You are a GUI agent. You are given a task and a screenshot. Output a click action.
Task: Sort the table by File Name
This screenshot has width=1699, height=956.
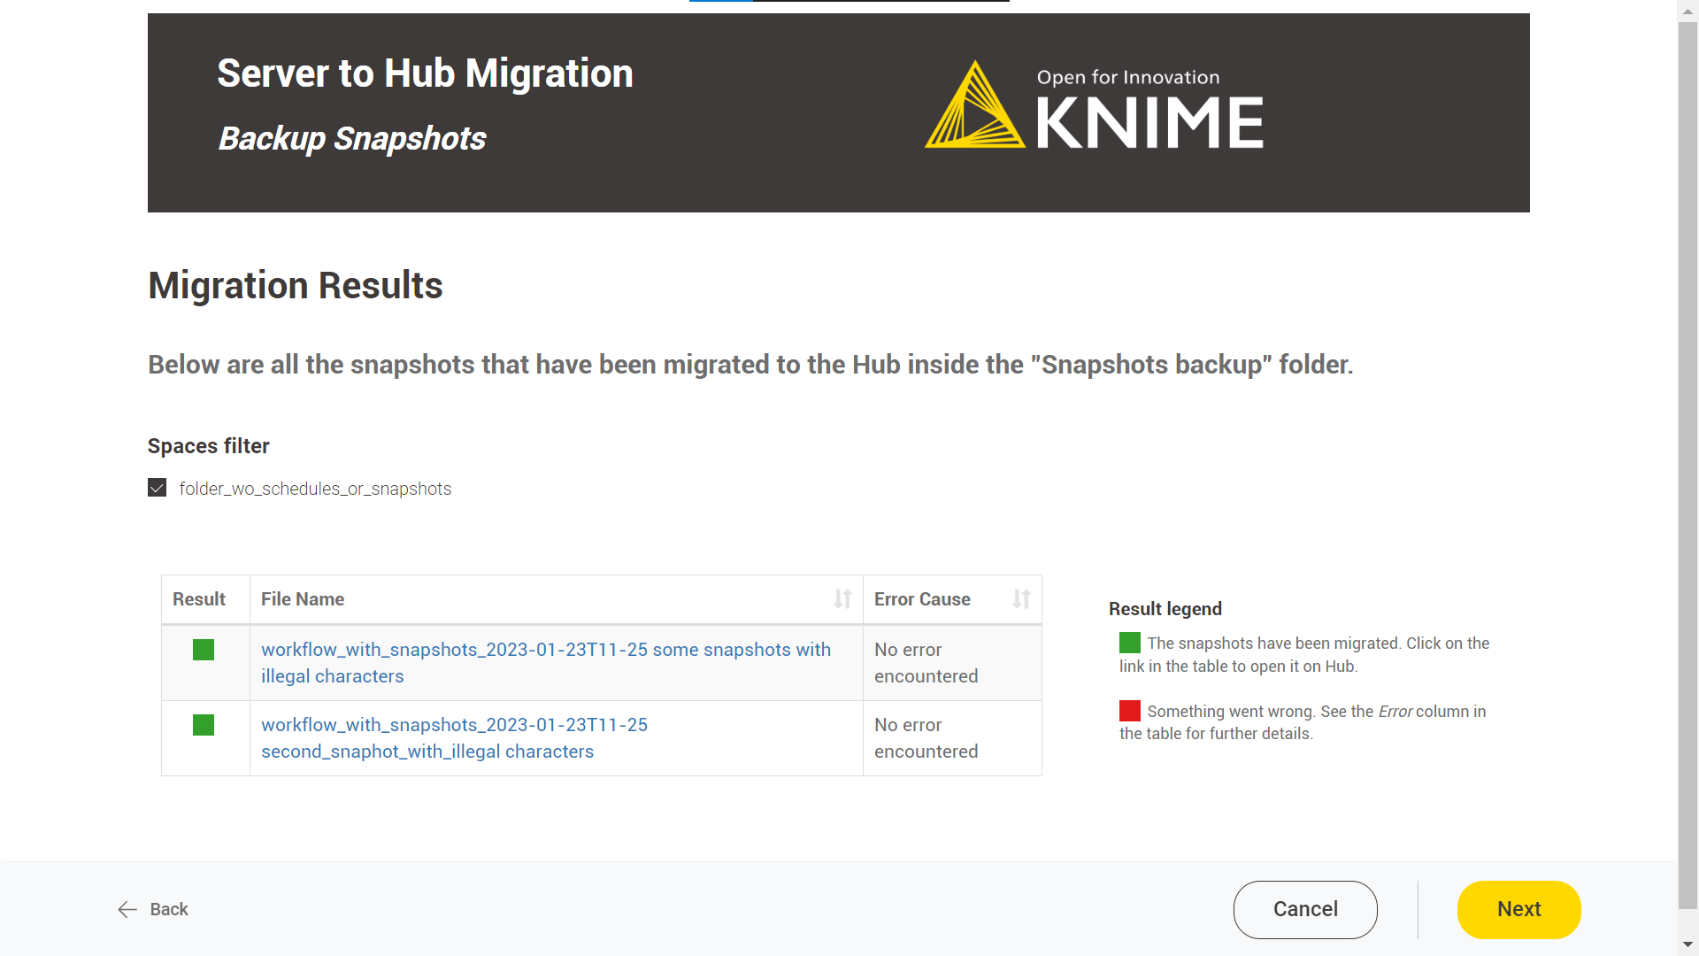(x=842, y=599)
